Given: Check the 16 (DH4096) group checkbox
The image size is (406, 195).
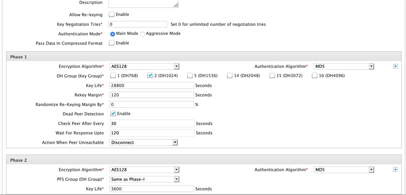Looking at the screenshot, I should (x=315, y=76).
